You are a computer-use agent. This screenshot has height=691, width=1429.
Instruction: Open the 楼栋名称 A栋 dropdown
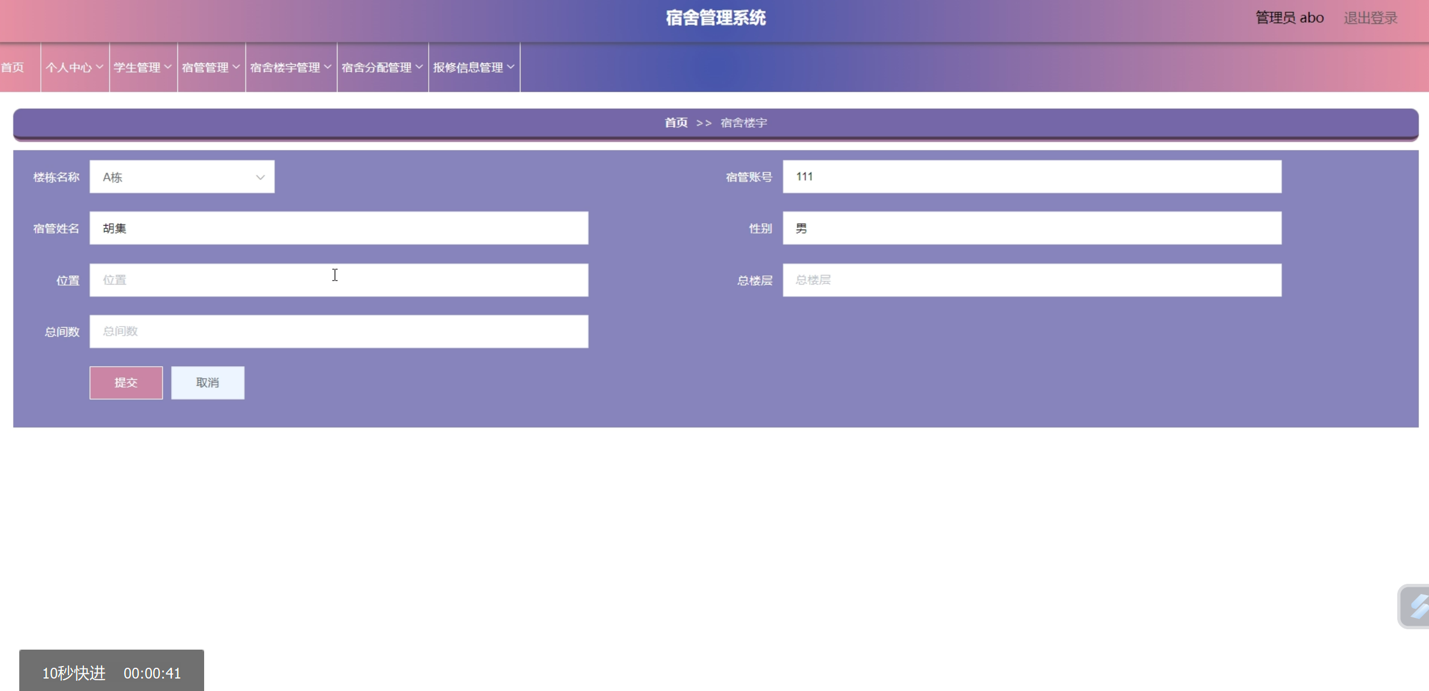181,177
